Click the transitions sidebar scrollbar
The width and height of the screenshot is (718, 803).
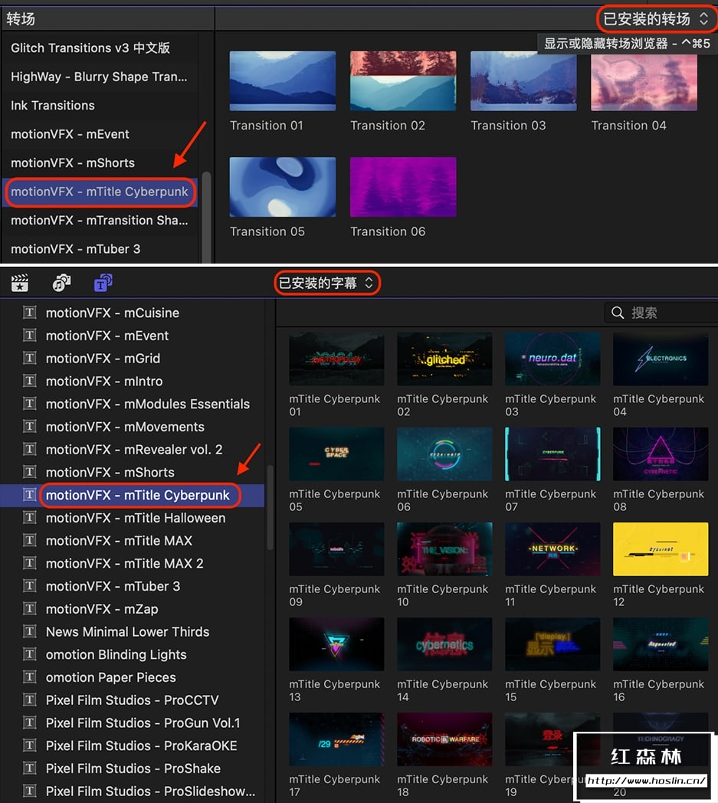click(x=206, y=217)
